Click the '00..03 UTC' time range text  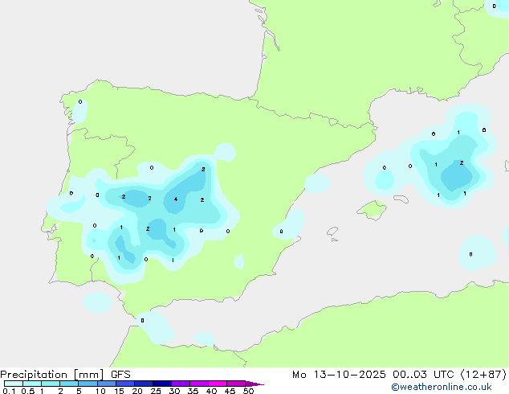coord(424,375)
